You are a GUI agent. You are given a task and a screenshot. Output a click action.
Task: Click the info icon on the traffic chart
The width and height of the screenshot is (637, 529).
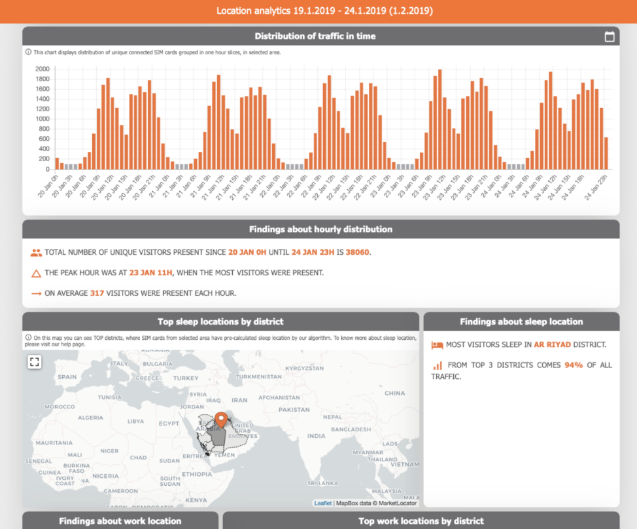(x=27, y=50)
